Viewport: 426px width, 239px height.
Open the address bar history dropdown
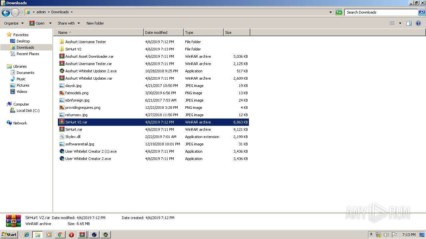tap(330, 12)
